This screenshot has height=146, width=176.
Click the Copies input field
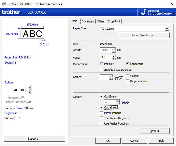(x=104, y=77)
